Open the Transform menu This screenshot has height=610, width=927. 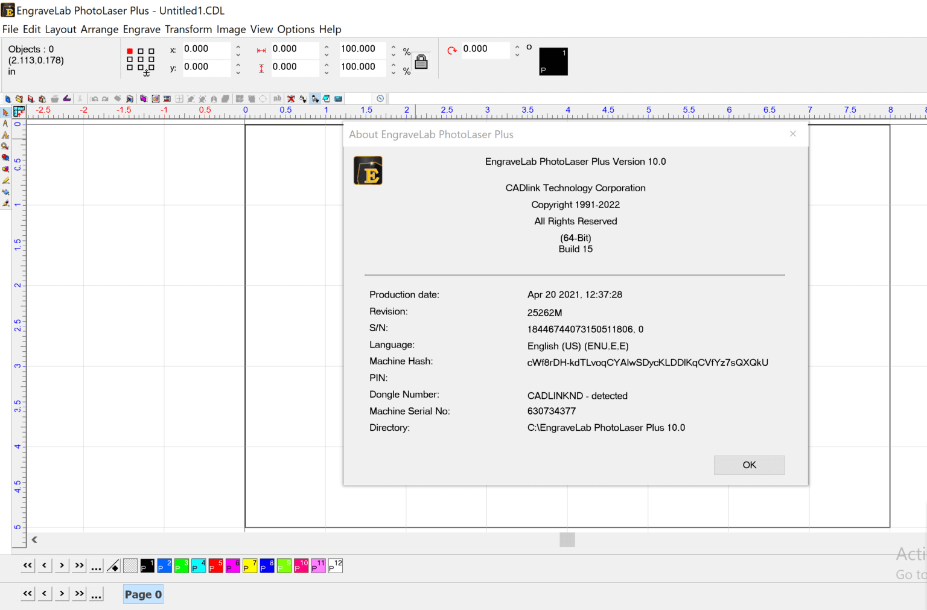[x=188, y=29]
